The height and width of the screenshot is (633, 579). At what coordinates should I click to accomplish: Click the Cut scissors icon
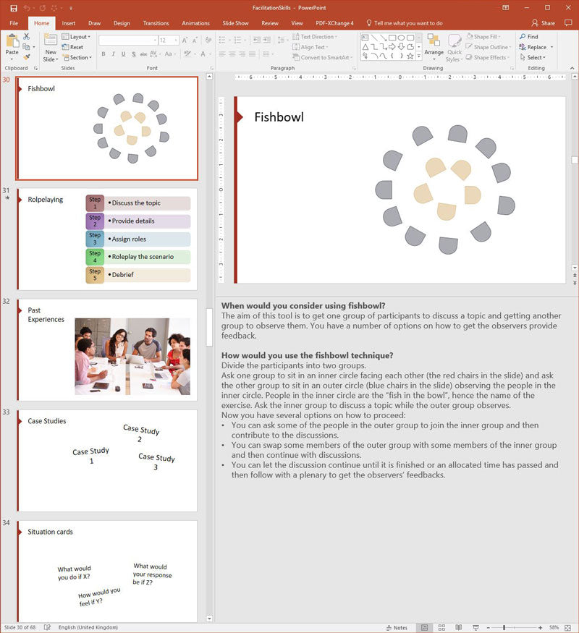(x=26, y=37)
